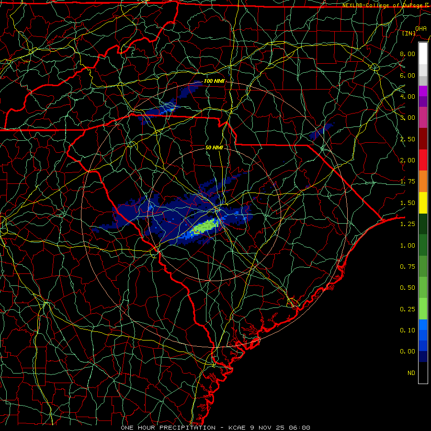431x431 pixels.
Task: Click the OHA product label above the legend
Action: pyautogui.click(x=421, y=28)
